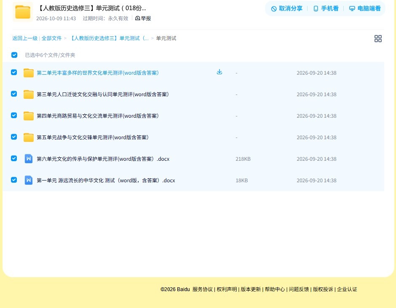Click 已选中6个文件/文件夹 selection label
Viewport: 396px width, 308px height.
(x=50, y=55)
